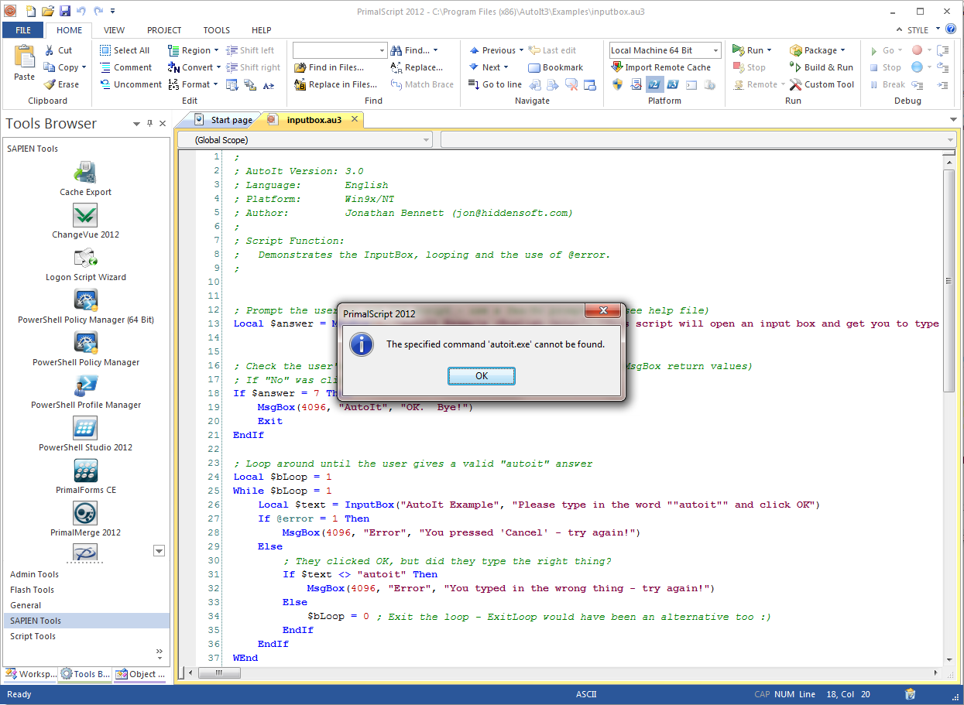The width and height of the screenshot is (964, 705).
Task: Click the clear bookmarks red X icon
Action: [x=571, y=84]
